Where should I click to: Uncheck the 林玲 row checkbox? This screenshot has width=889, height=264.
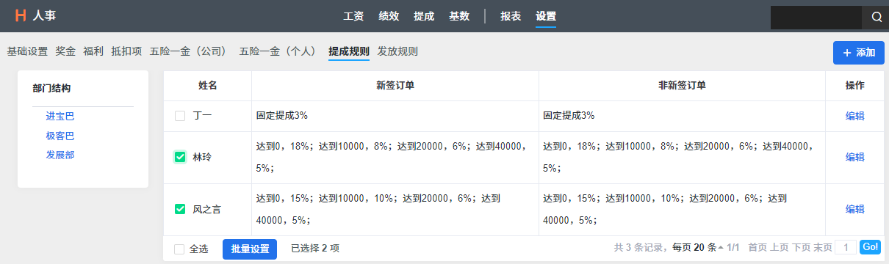click(x=180, y=157)
